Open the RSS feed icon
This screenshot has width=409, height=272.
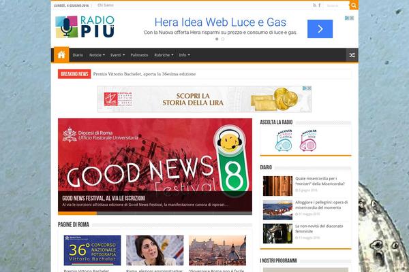pyautogui.click(x=314, y=5)
